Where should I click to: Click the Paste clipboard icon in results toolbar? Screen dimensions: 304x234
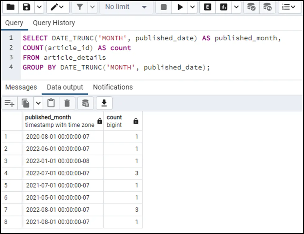[x=51, y=103]
